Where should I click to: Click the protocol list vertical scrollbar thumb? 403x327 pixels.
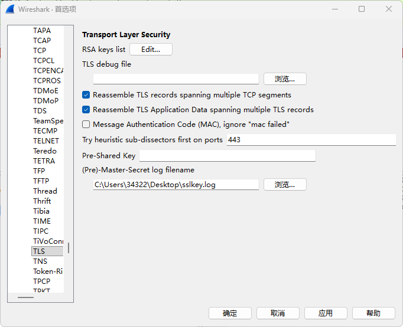click(x=69, y=248)
